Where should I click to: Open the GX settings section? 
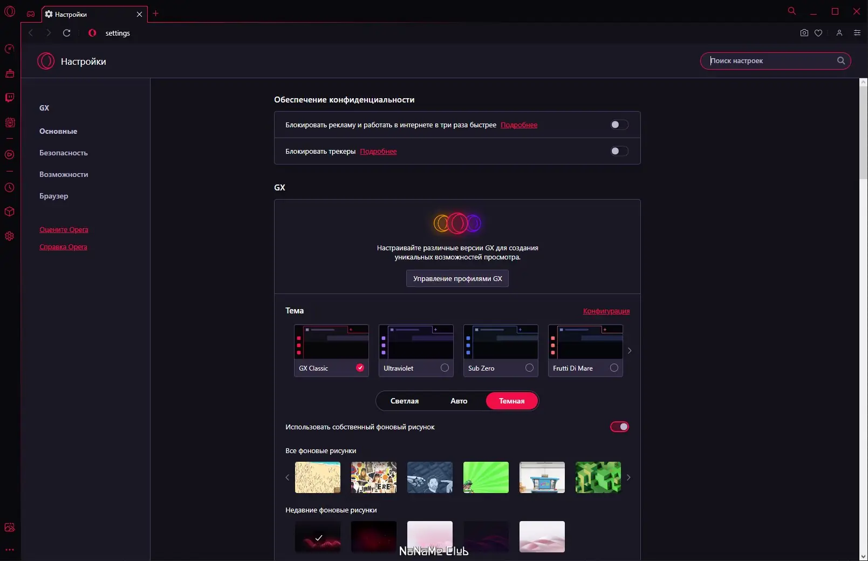[x=44, y=108]
